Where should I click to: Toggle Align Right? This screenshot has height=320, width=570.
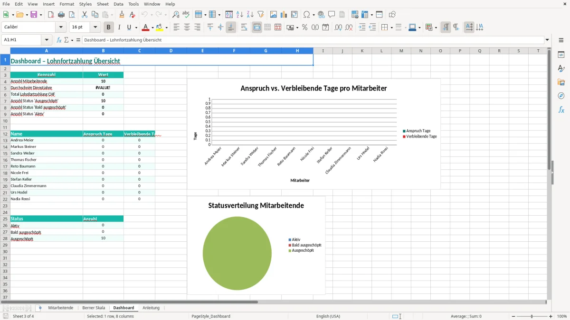(197, 27)
